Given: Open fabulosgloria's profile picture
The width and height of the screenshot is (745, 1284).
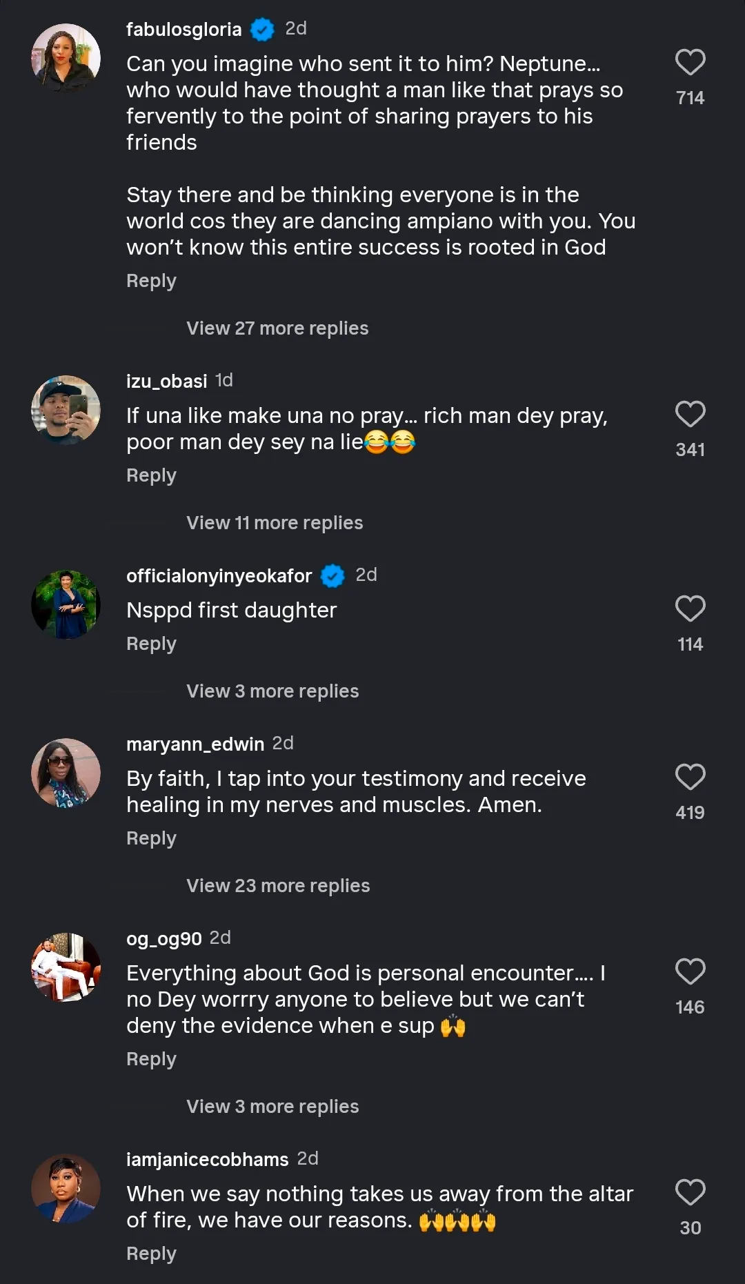Looking at the screenshot, I should [x=66, y=59].
